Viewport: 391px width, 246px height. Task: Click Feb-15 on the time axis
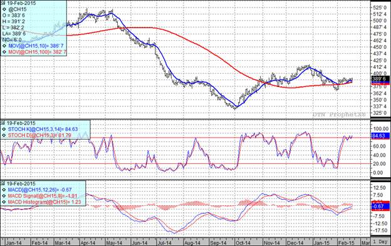coord(346,243)
